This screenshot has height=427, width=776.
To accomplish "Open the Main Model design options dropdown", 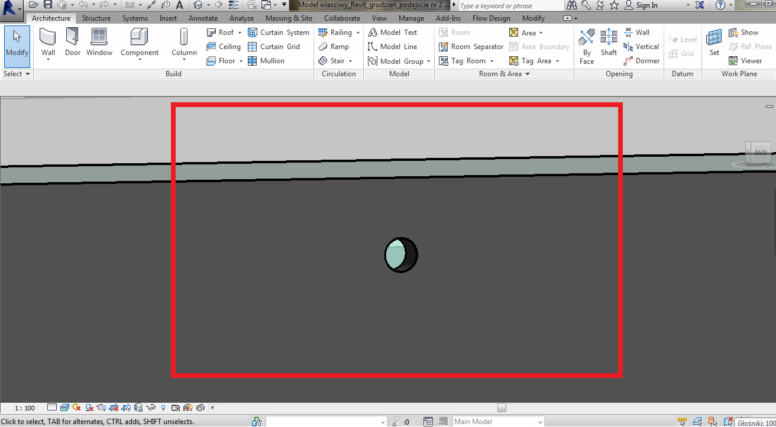I will click(539, 422).
